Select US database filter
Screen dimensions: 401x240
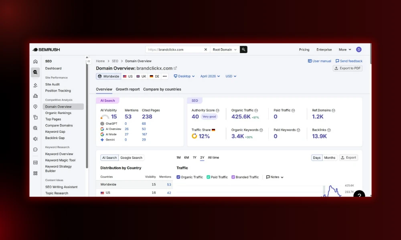click(128, 76)
